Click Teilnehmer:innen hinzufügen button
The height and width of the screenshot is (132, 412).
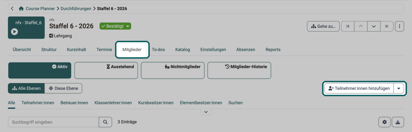(359, 88)
